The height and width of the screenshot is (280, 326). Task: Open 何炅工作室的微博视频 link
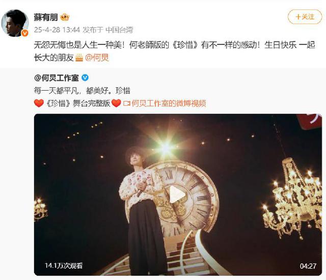click(x=169, y=103)
